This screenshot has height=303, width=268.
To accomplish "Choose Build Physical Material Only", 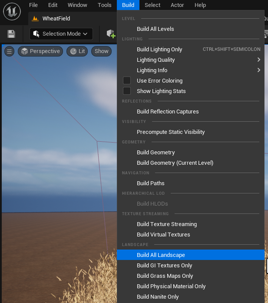I will click(x=191, y=286).
